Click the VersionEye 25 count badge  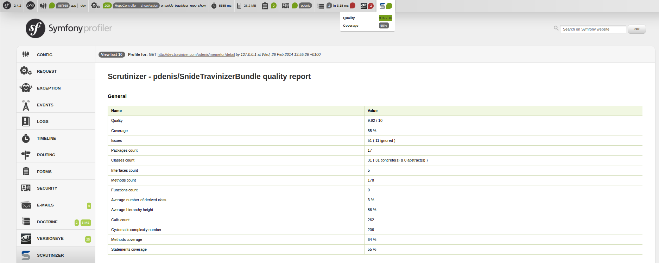click(88, 239)
